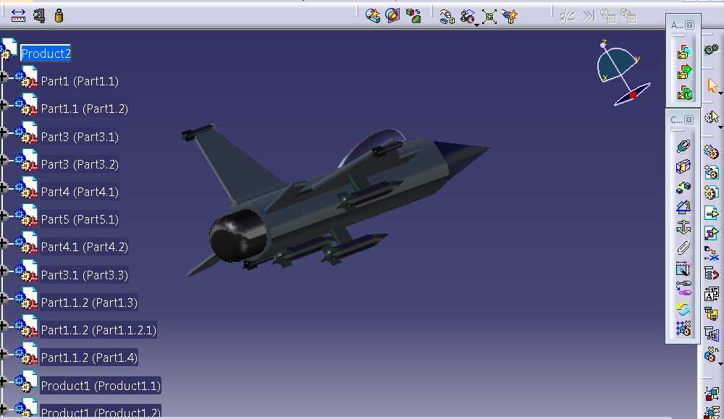Screen dimensions: 724x419
Task: Close the C... constraints toolbar
Action: coord(689,120)
